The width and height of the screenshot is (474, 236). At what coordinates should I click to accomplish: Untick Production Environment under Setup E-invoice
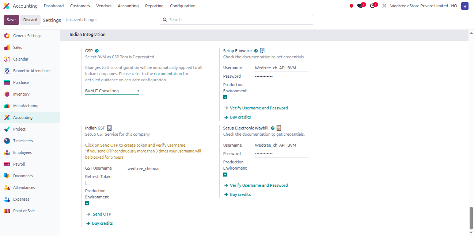225,97
